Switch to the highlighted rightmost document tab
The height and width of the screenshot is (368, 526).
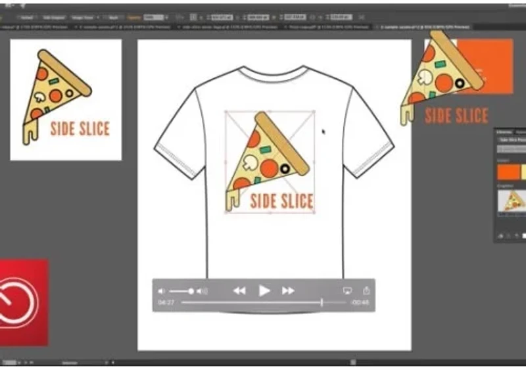424,27
